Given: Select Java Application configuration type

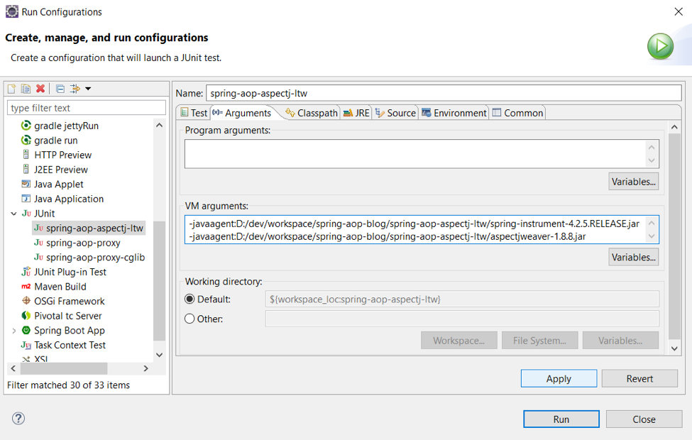Looking at the screenshot, I should tap(69, 199).
